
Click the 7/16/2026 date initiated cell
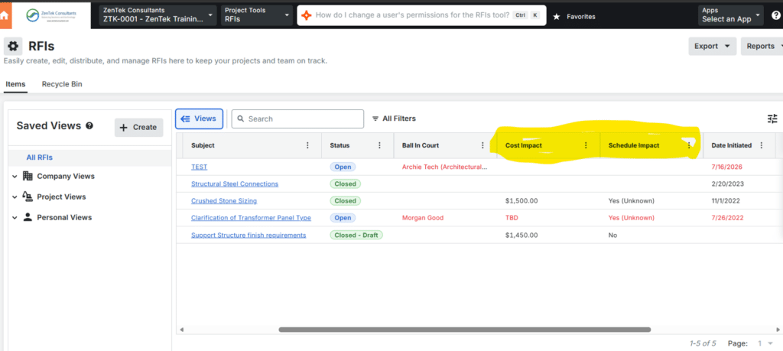(728, 167)
